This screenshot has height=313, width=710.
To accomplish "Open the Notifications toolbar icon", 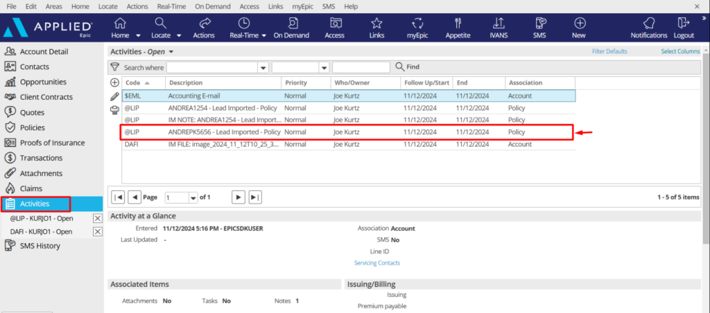I will pyautogui.click(x=649, y=24).
